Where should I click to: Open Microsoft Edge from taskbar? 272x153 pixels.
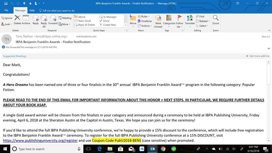99,149
